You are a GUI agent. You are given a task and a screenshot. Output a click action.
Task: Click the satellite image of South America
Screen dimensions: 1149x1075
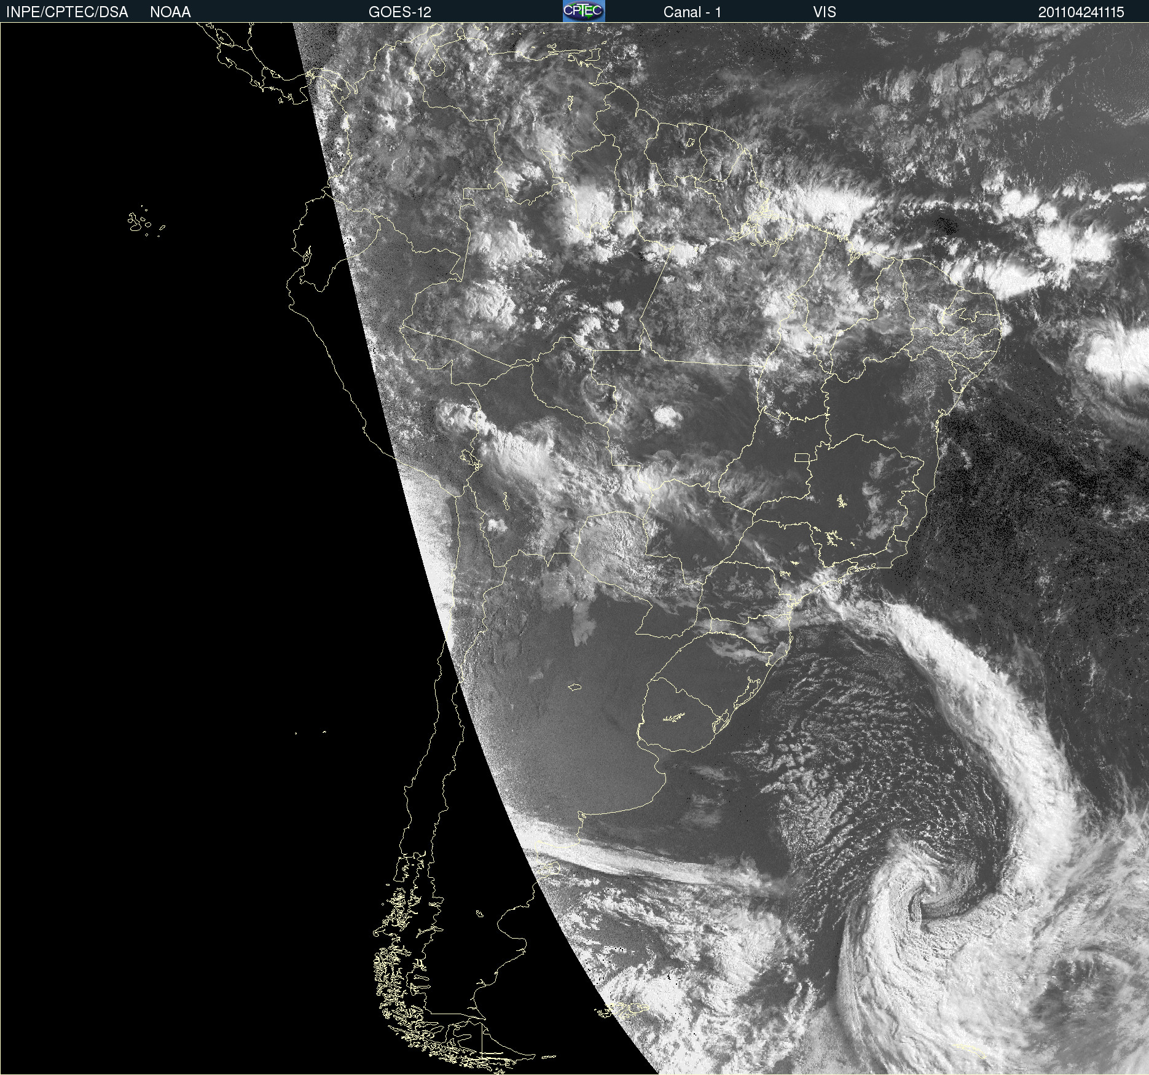[x=574, y=549]
